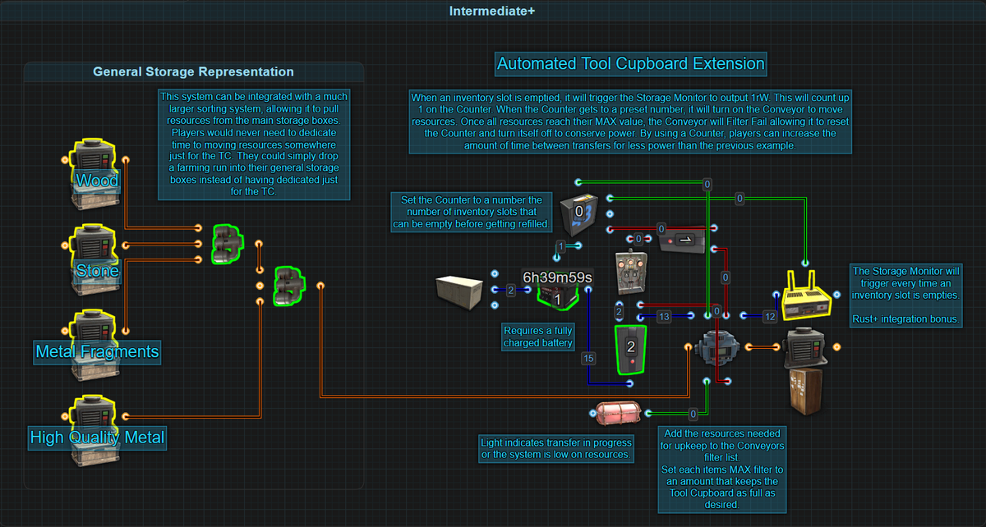Click the 'Add the resources needed for upkeep' note
Screen dimensions: 986x527
tap(721, 469)
